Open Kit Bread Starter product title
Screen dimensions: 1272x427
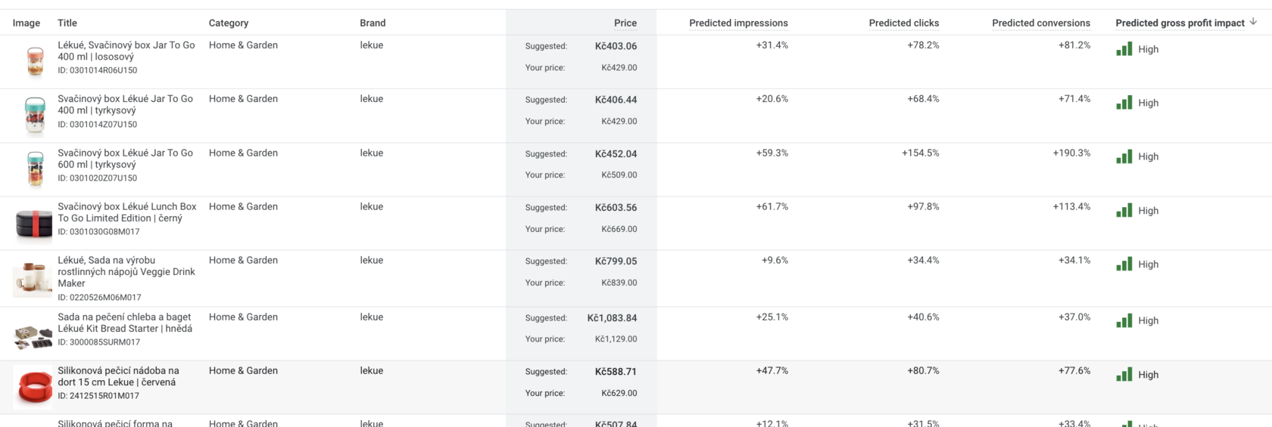(x=125, y=323)
